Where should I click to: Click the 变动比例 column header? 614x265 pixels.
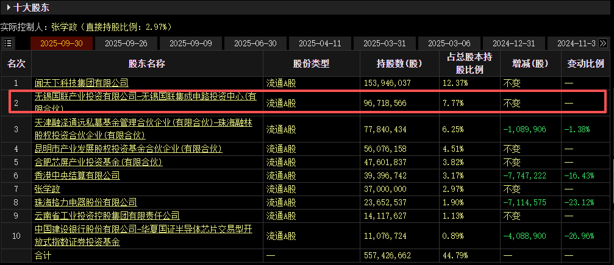pyautogui.click(x=585, y=63)
